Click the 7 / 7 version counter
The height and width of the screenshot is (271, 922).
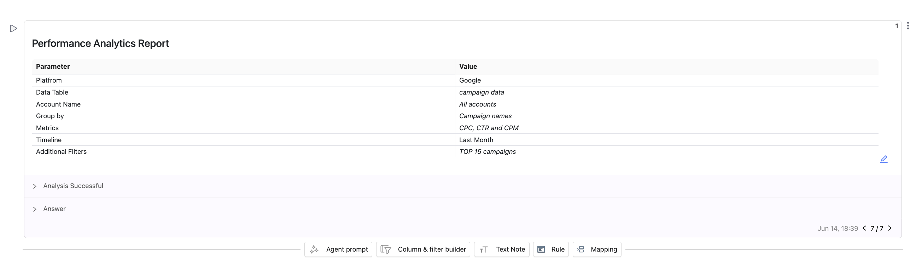pyautogui.click(x=877, y=229)
